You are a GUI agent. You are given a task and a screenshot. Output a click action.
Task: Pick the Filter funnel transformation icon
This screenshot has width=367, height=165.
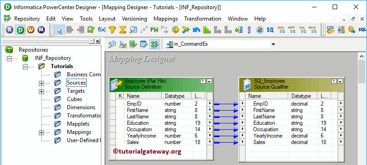pyautogui.click(x=112, y=30)
